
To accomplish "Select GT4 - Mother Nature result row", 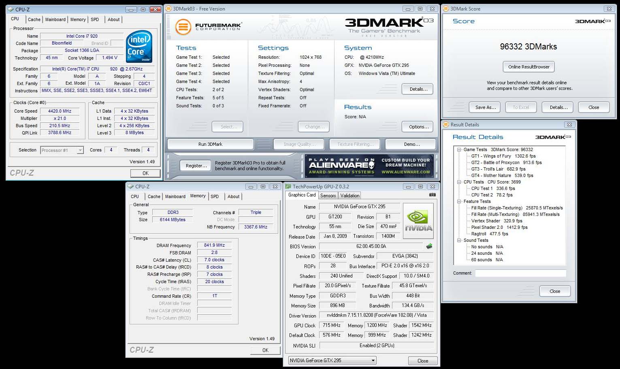I will [x=502, y=175].
